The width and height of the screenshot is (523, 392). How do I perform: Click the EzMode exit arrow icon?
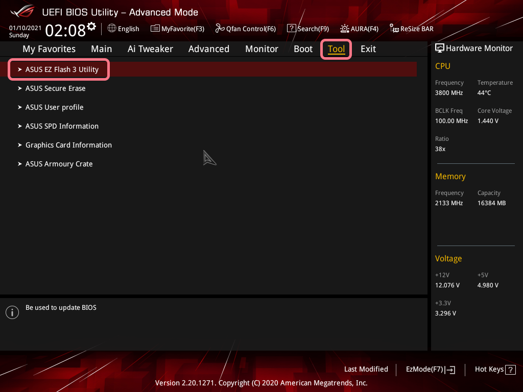point(450,370)
